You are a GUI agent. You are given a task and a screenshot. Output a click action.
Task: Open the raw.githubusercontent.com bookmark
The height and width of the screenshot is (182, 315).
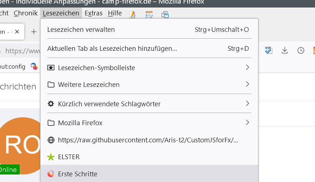click(x=148, y=140)
